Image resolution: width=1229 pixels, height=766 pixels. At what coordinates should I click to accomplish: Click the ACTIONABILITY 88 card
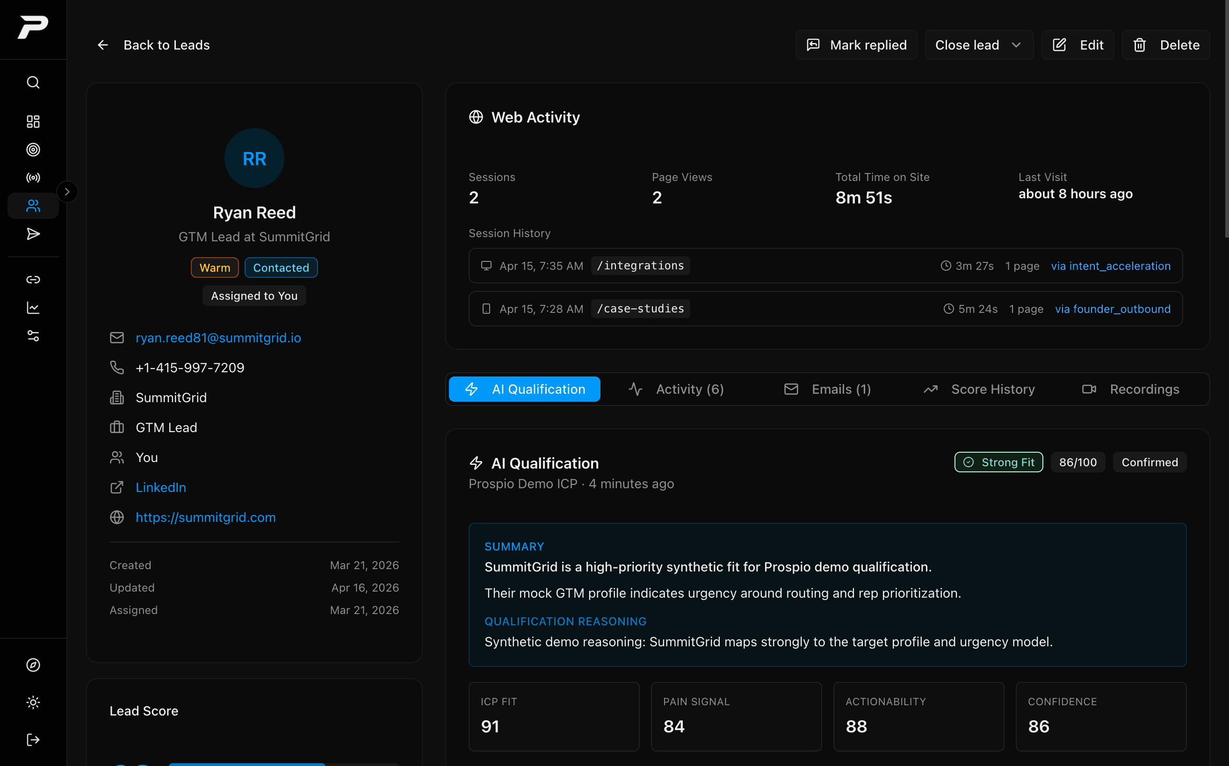click(918, 716)
